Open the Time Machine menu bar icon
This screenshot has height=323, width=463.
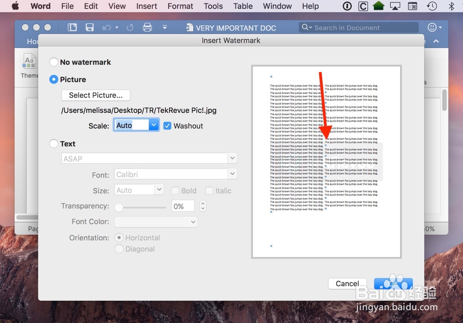point(432,6)
